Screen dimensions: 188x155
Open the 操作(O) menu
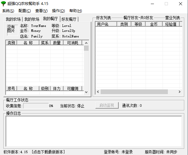[59, 11]
